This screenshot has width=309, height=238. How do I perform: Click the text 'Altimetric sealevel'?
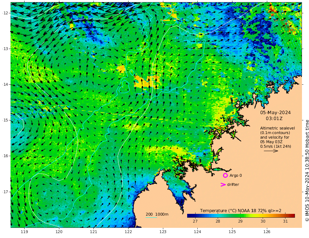tap(277, 128)
